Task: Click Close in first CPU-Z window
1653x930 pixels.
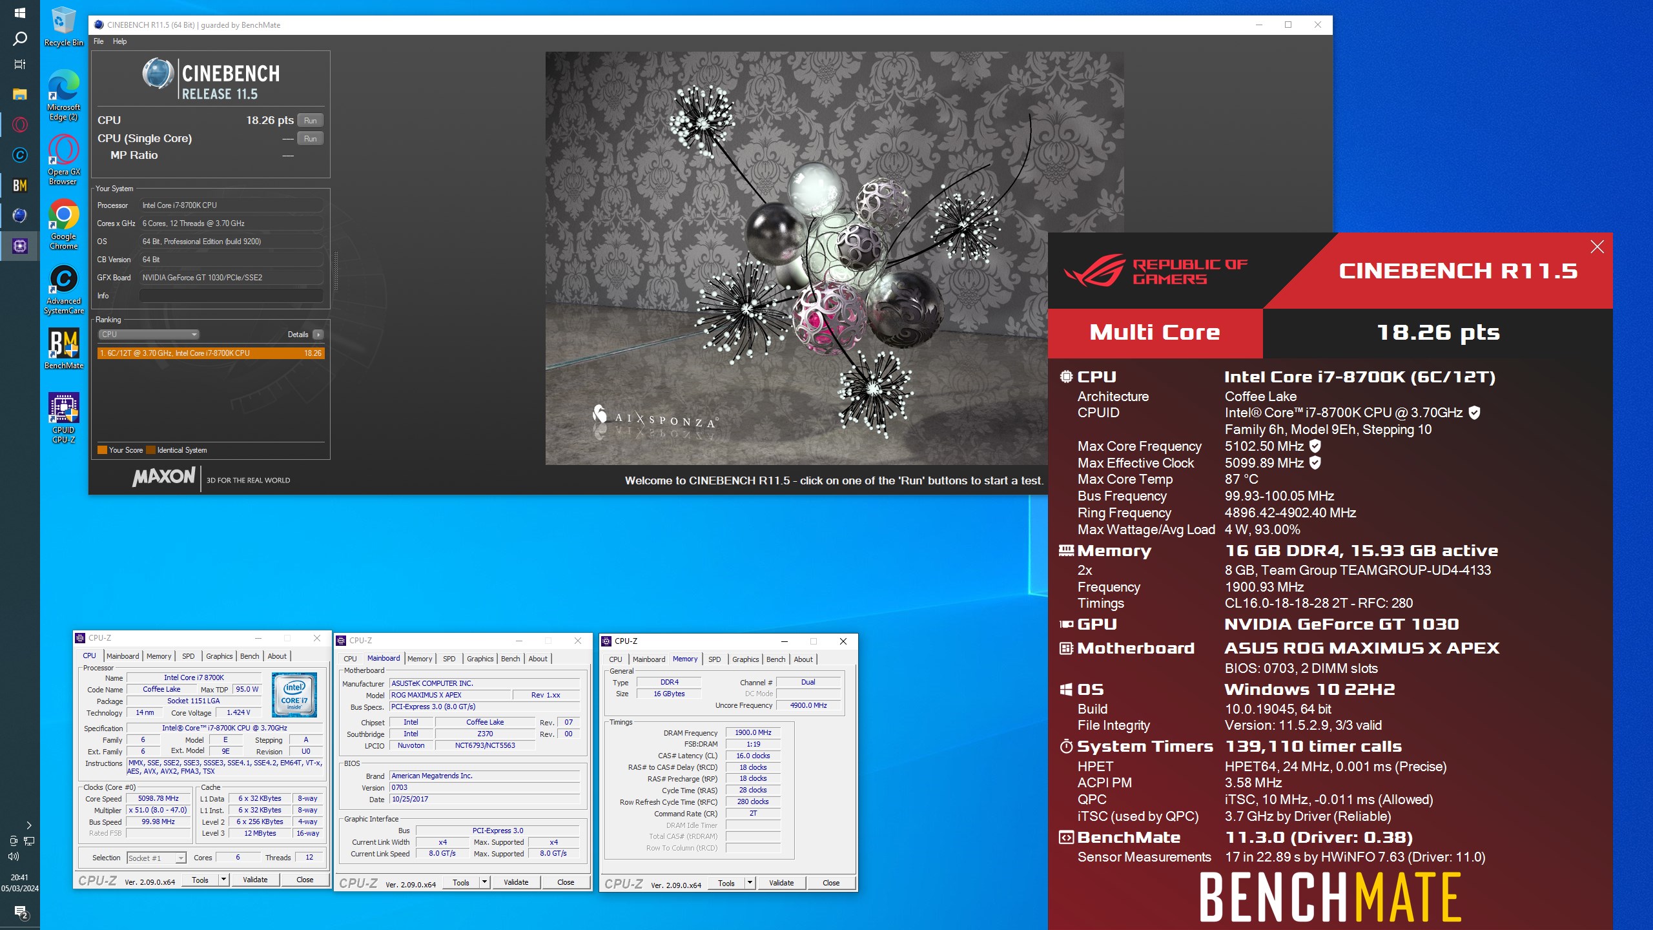Action: (x=305, y=880)
